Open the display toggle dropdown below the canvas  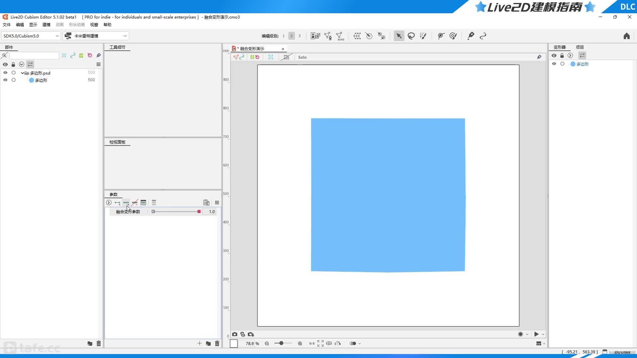[360, 344]
